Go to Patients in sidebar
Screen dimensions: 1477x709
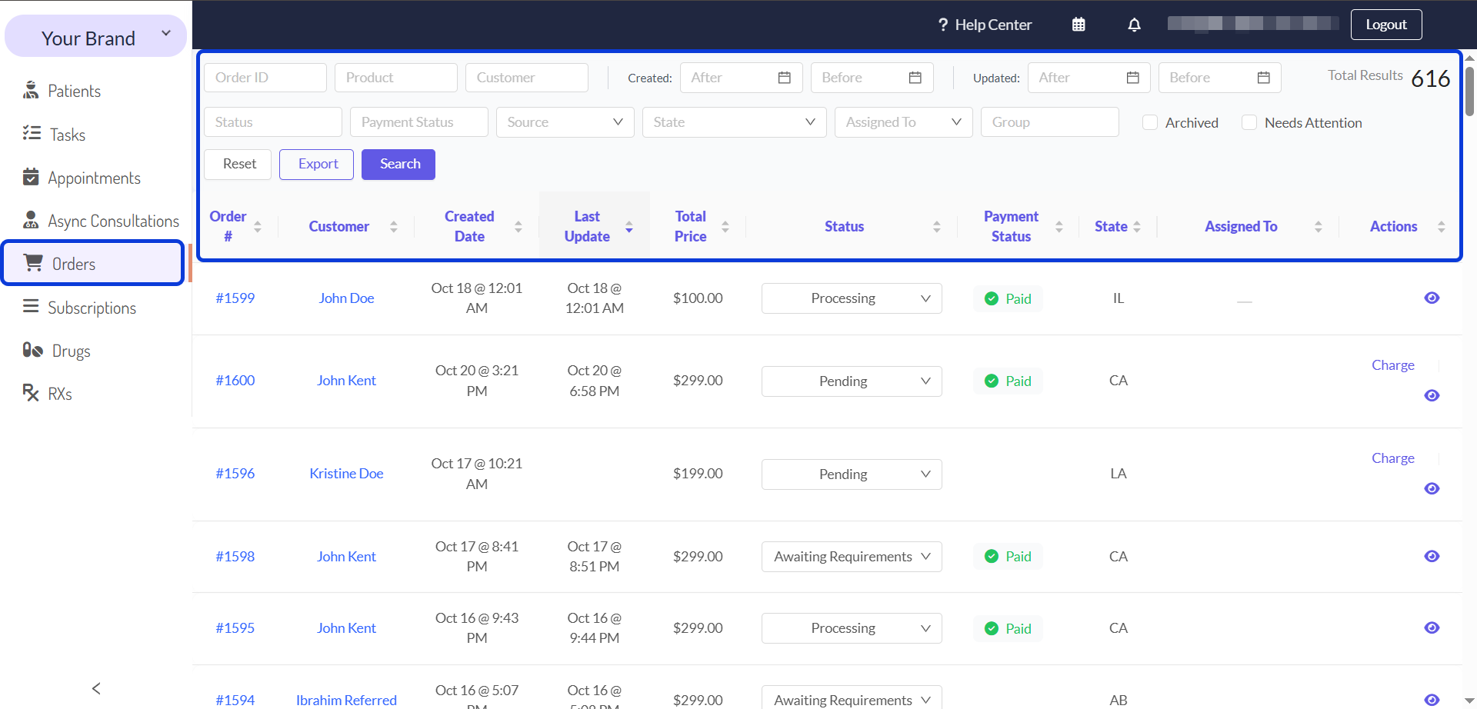(x=74, y=91)
